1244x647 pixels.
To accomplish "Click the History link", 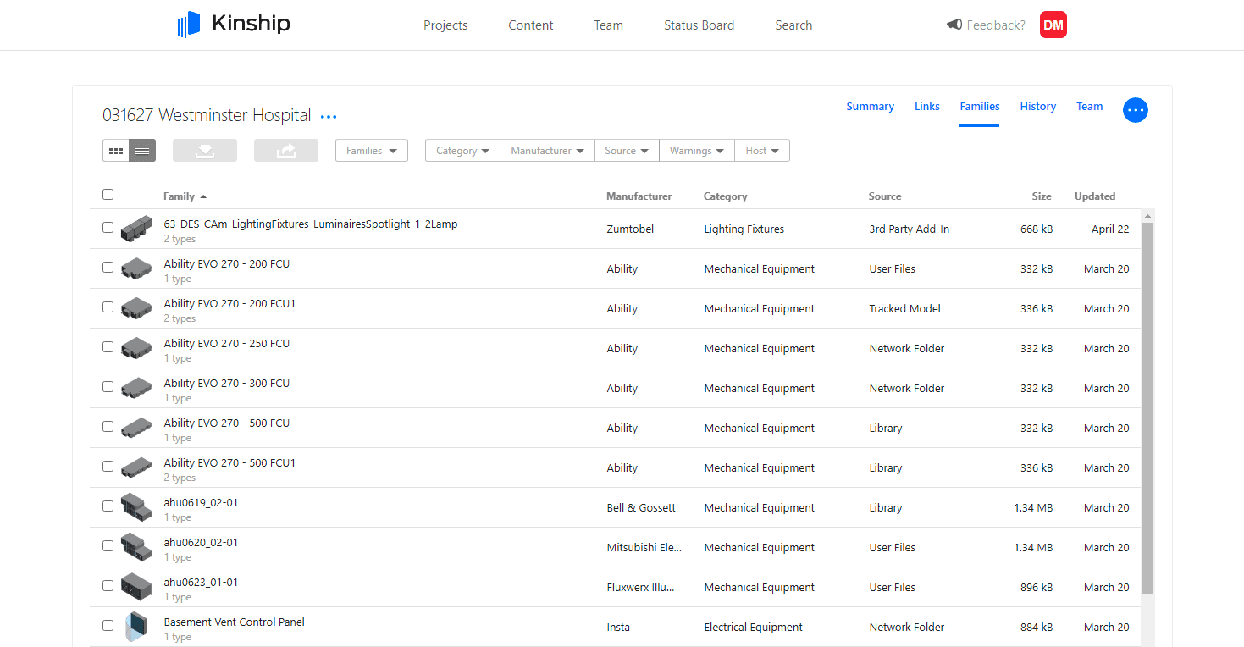I will [x=1037, y=106].
